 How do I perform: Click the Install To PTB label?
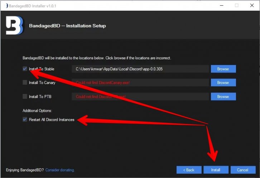(40, 97)
